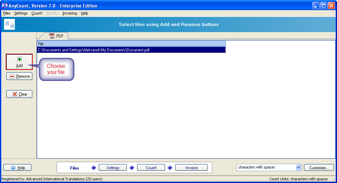Screen dimensions: 337x183
Task: Click the registration info in status bar
Action: 52,179
